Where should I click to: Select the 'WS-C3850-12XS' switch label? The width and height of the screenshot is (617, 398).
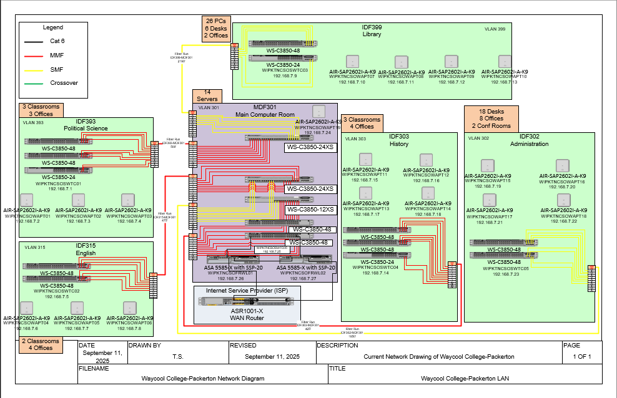tap(310, 210)
